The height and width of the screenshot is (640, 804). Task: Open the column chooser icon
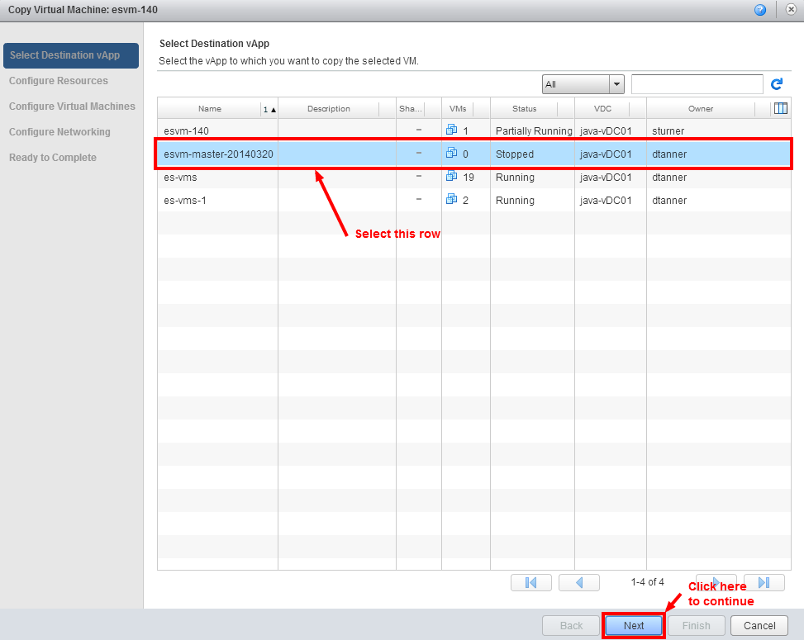[x=780, y=108]
